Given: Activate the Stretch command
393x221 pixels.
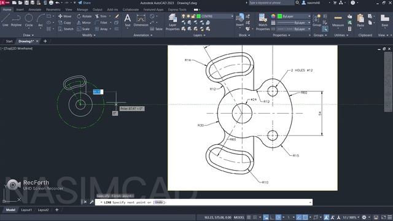Looking at the screenshot, I should [x=66, y=29].
